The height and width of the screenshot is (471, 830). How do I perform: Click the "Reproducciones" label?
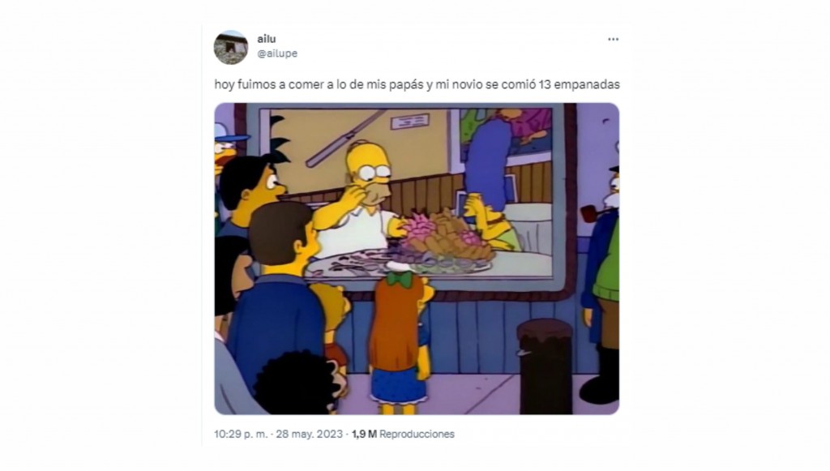coord(417,434)
